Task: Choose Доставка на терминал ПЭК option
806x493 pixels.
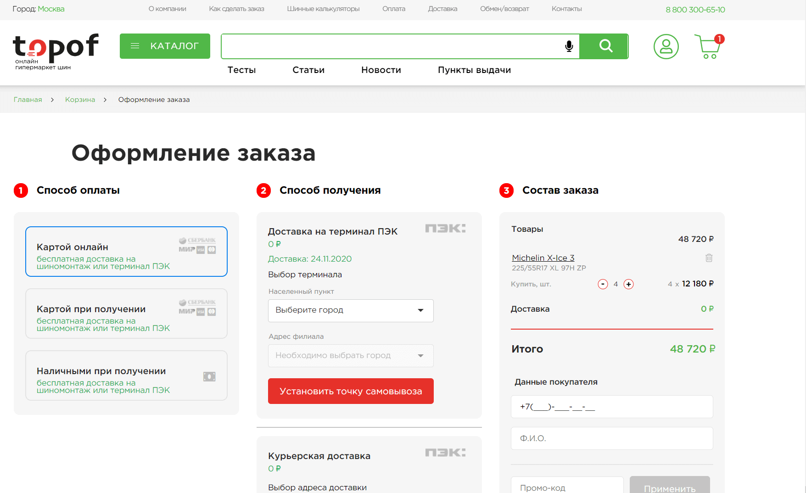Action: point(332,231)
